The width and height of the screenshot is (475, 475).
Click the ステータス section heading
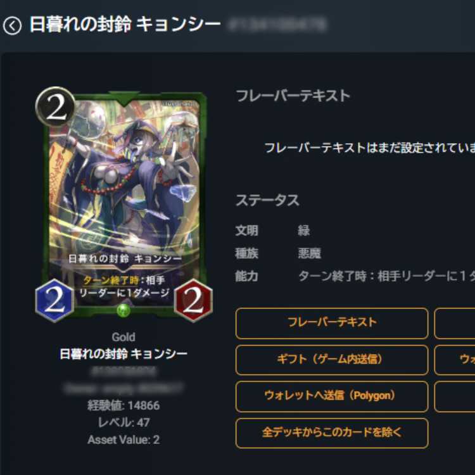pos(267,200)
